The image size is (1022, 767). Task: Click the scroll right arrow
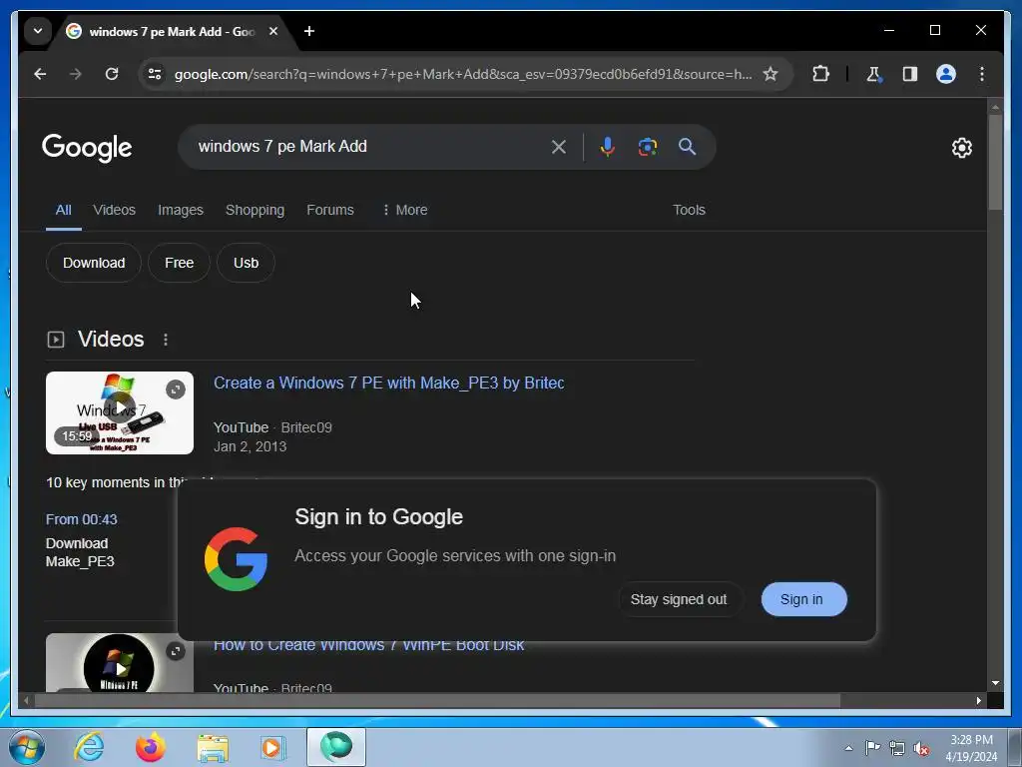tap(978, 700)
